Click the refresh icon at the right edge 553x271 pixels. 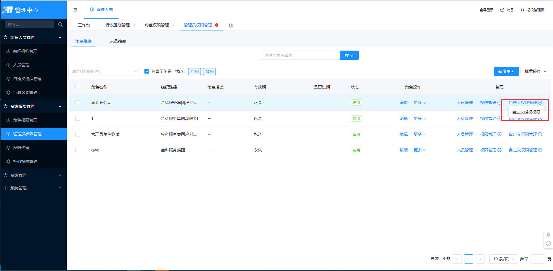[x=548, y=243]
